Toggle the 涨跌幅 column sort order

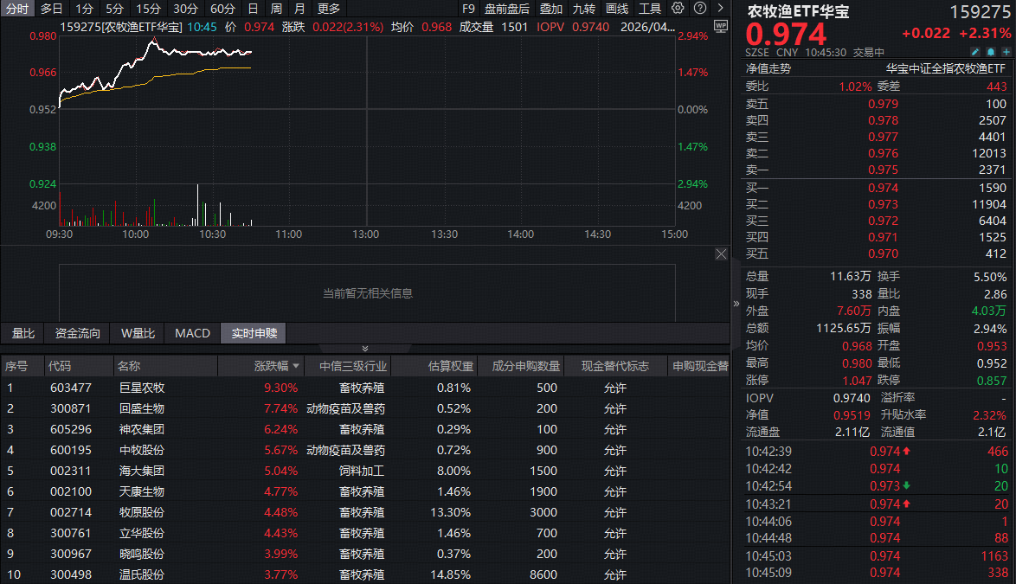pos(275,367)
